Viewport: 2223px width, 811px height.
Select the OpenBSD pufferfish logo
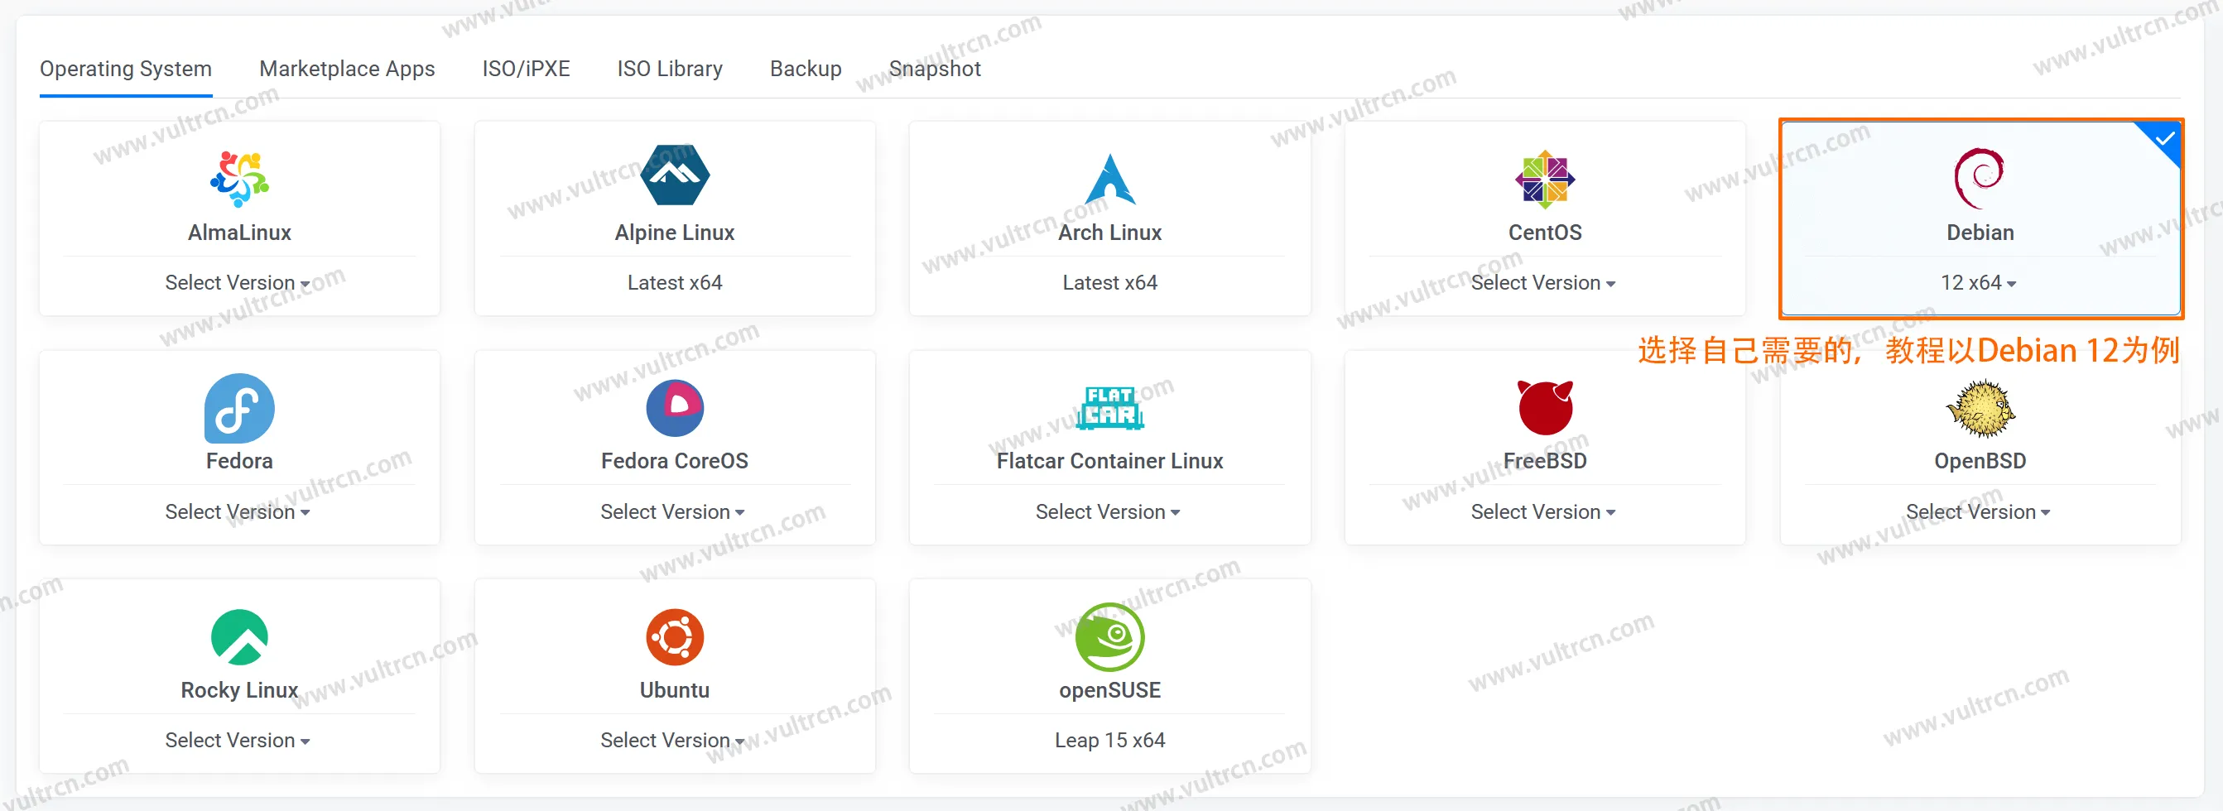[1980, 408]
